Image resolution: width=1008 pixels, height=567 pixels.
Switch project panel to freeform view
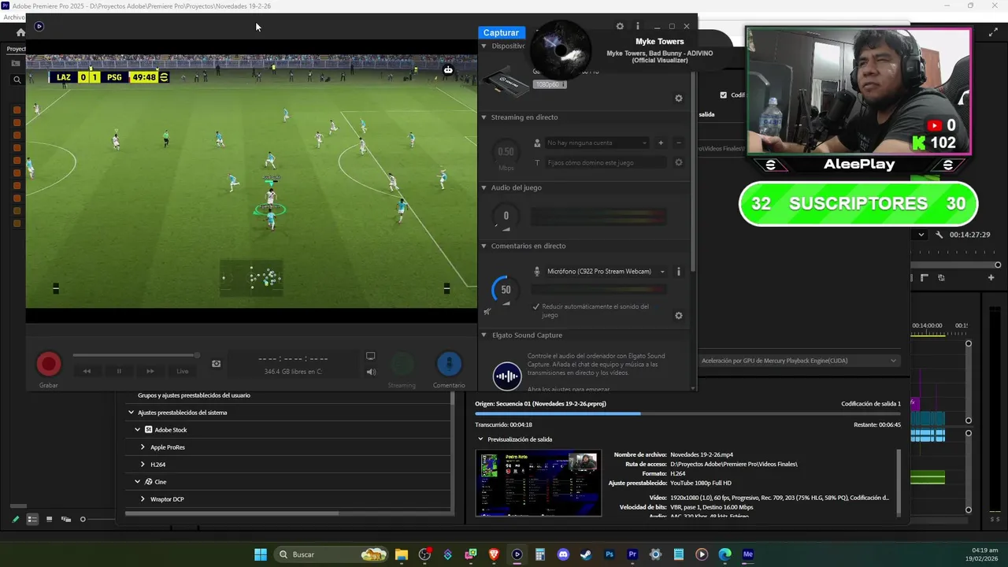66,519
